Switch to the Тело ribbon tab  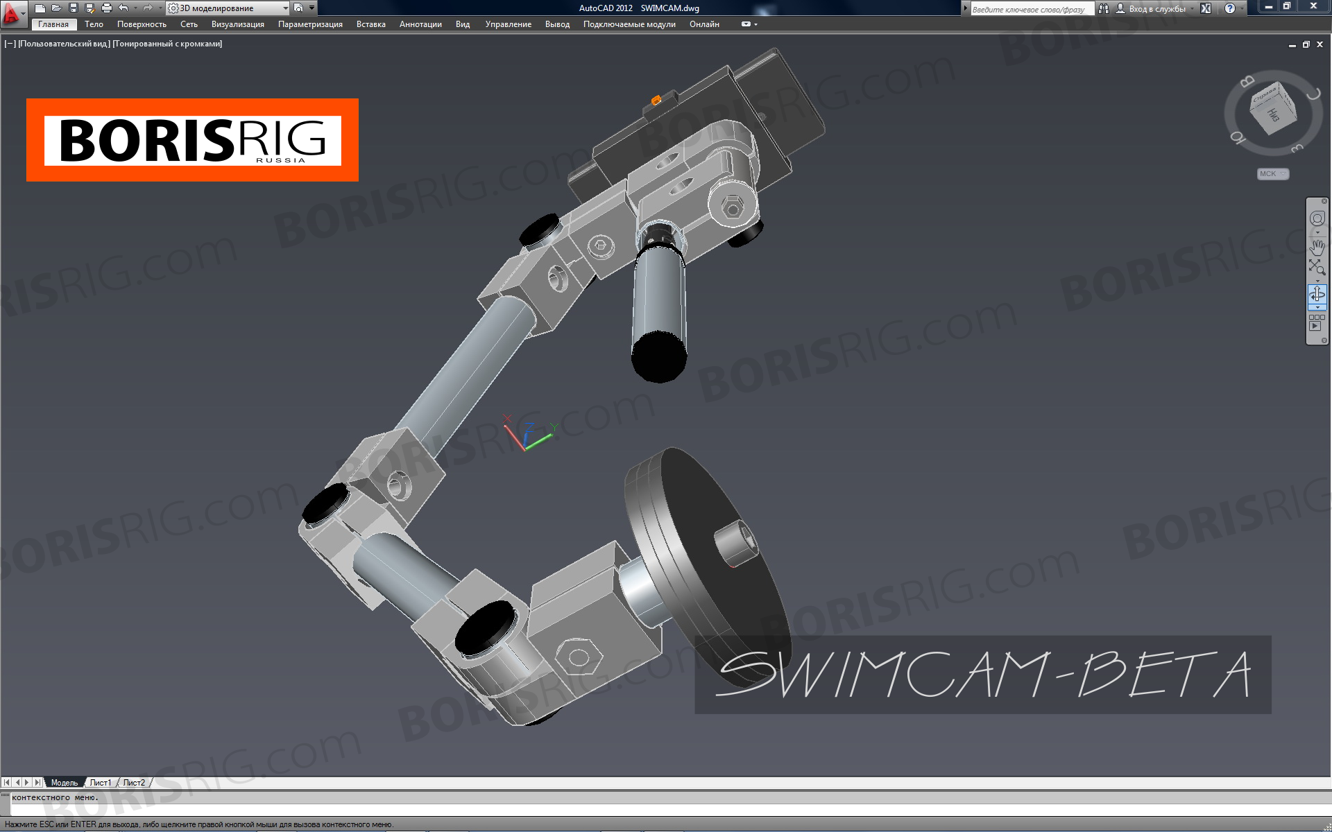click(x=94, y=24)
